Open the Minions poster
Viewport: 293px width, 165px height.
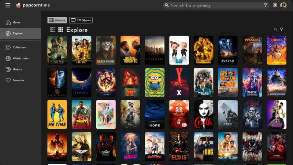(x=155, y=82)
